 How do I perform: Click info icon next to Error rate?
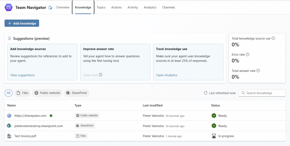pos(248,54)
